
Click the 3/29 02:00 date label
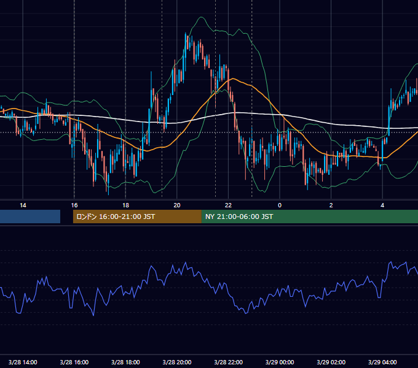click(x=331, y=362)
